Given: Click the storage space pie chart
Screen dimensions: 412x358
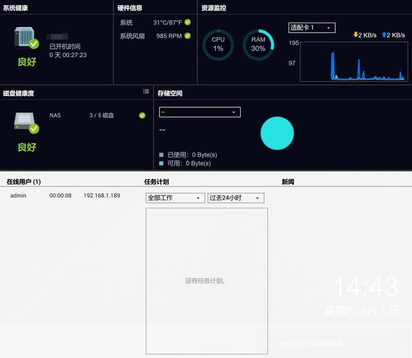Looking at the screenshot, I should pos(277,133).
